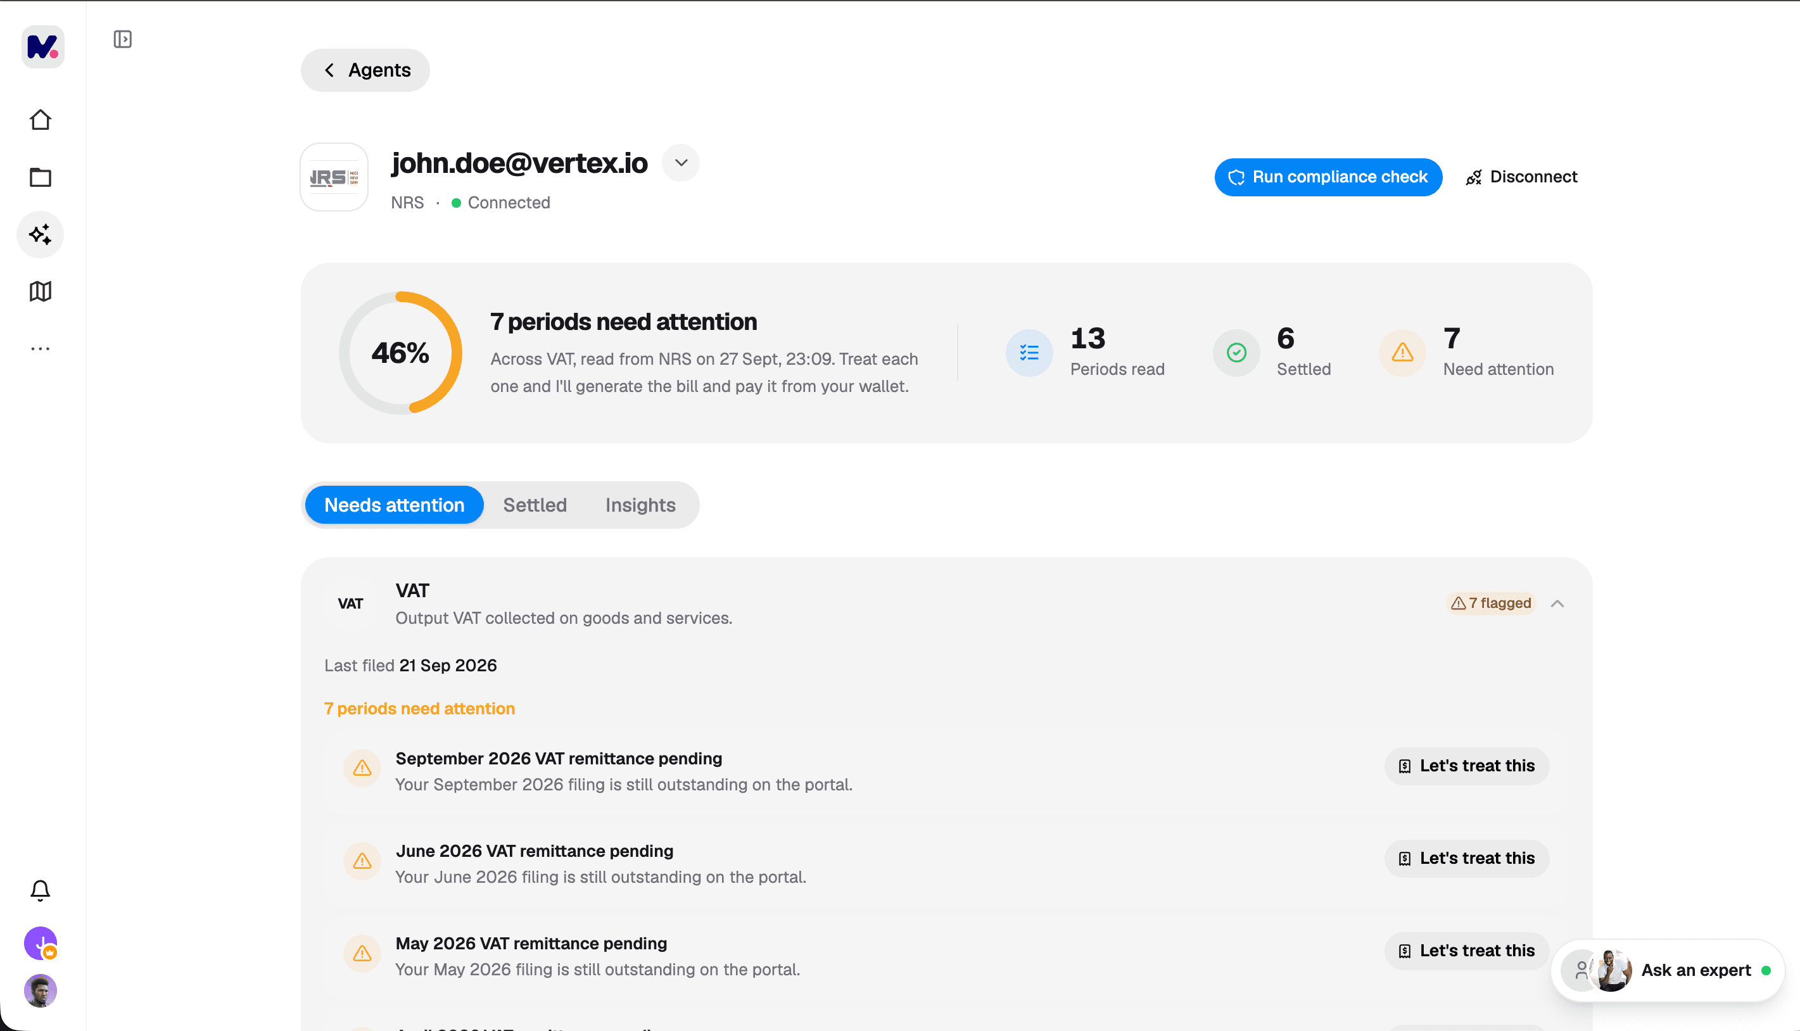This screenshot has width=1800, height=1031.
Task: Collapse the VAT section chevron
Action: [x=1557, y=604]
